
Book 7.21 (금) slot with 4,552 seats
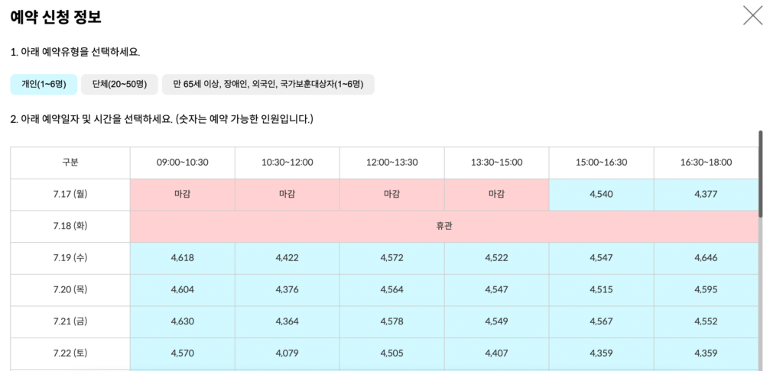(706, 322)
